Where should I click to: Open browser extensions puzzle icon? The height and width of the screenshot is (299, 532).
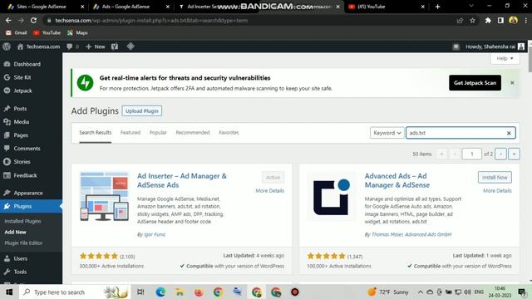coord(488,20)
